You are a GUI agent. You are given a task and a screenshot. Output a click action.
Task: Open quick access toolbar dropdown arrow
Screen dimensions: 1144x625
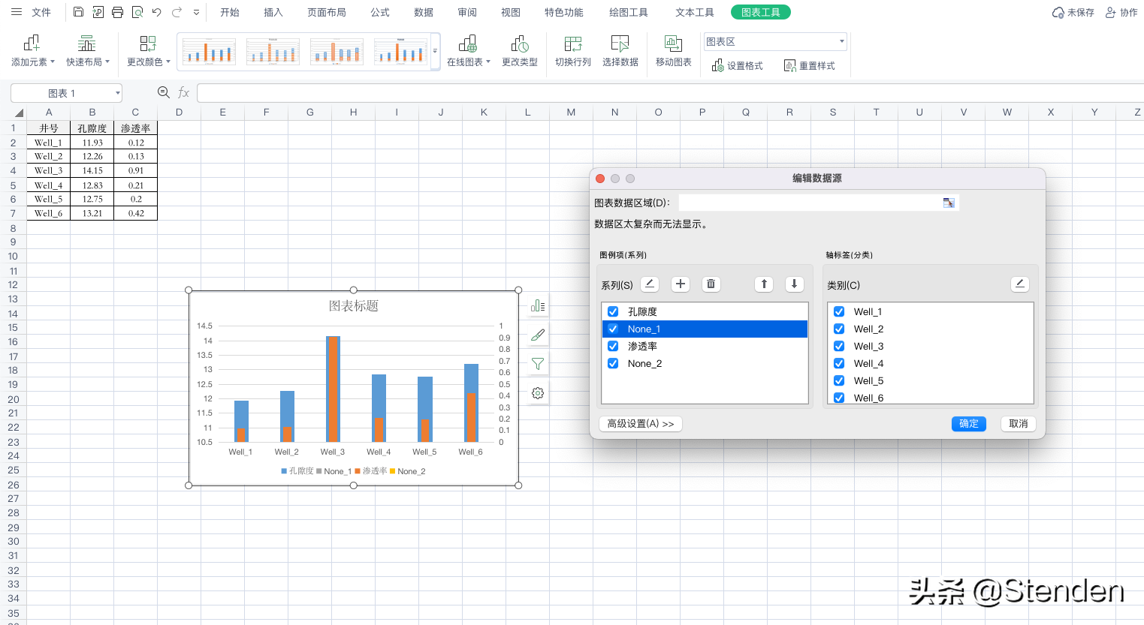[x=197, y=12]
